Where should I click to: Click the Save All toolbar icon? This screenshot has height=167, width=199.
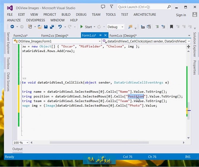coord(52,27)
